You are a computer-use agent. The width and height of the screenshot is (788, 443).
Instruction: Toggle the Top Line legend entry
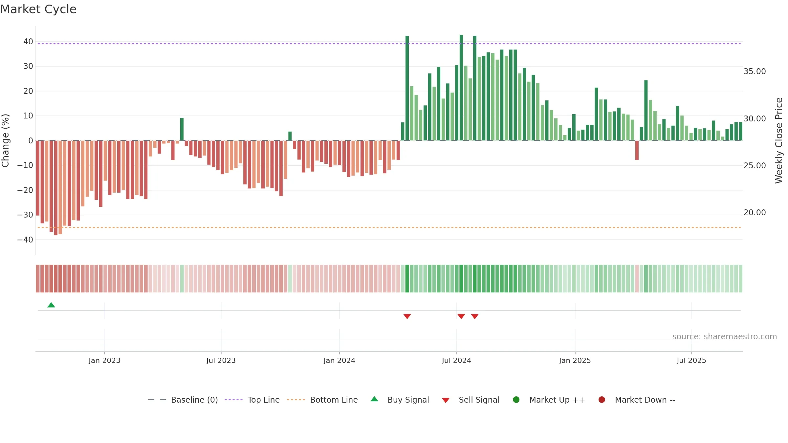pyautogui.click(x=252, y=400)
